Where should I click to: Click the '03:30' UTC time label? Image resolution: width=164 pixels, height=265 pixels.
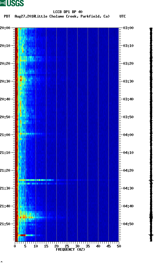(128, 81)
